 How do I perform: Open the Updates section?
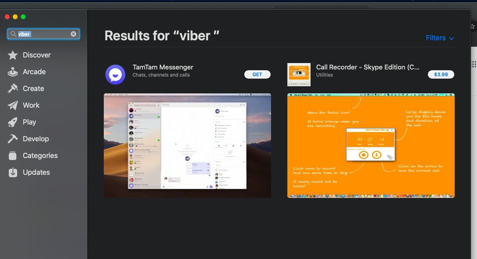pos(36,172)
